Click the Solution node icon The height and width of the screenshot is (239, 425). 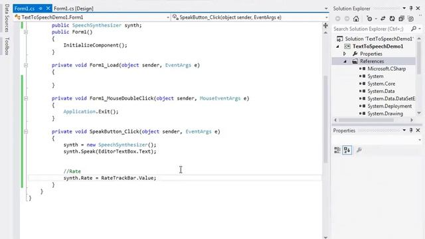[x=339, y=39]
